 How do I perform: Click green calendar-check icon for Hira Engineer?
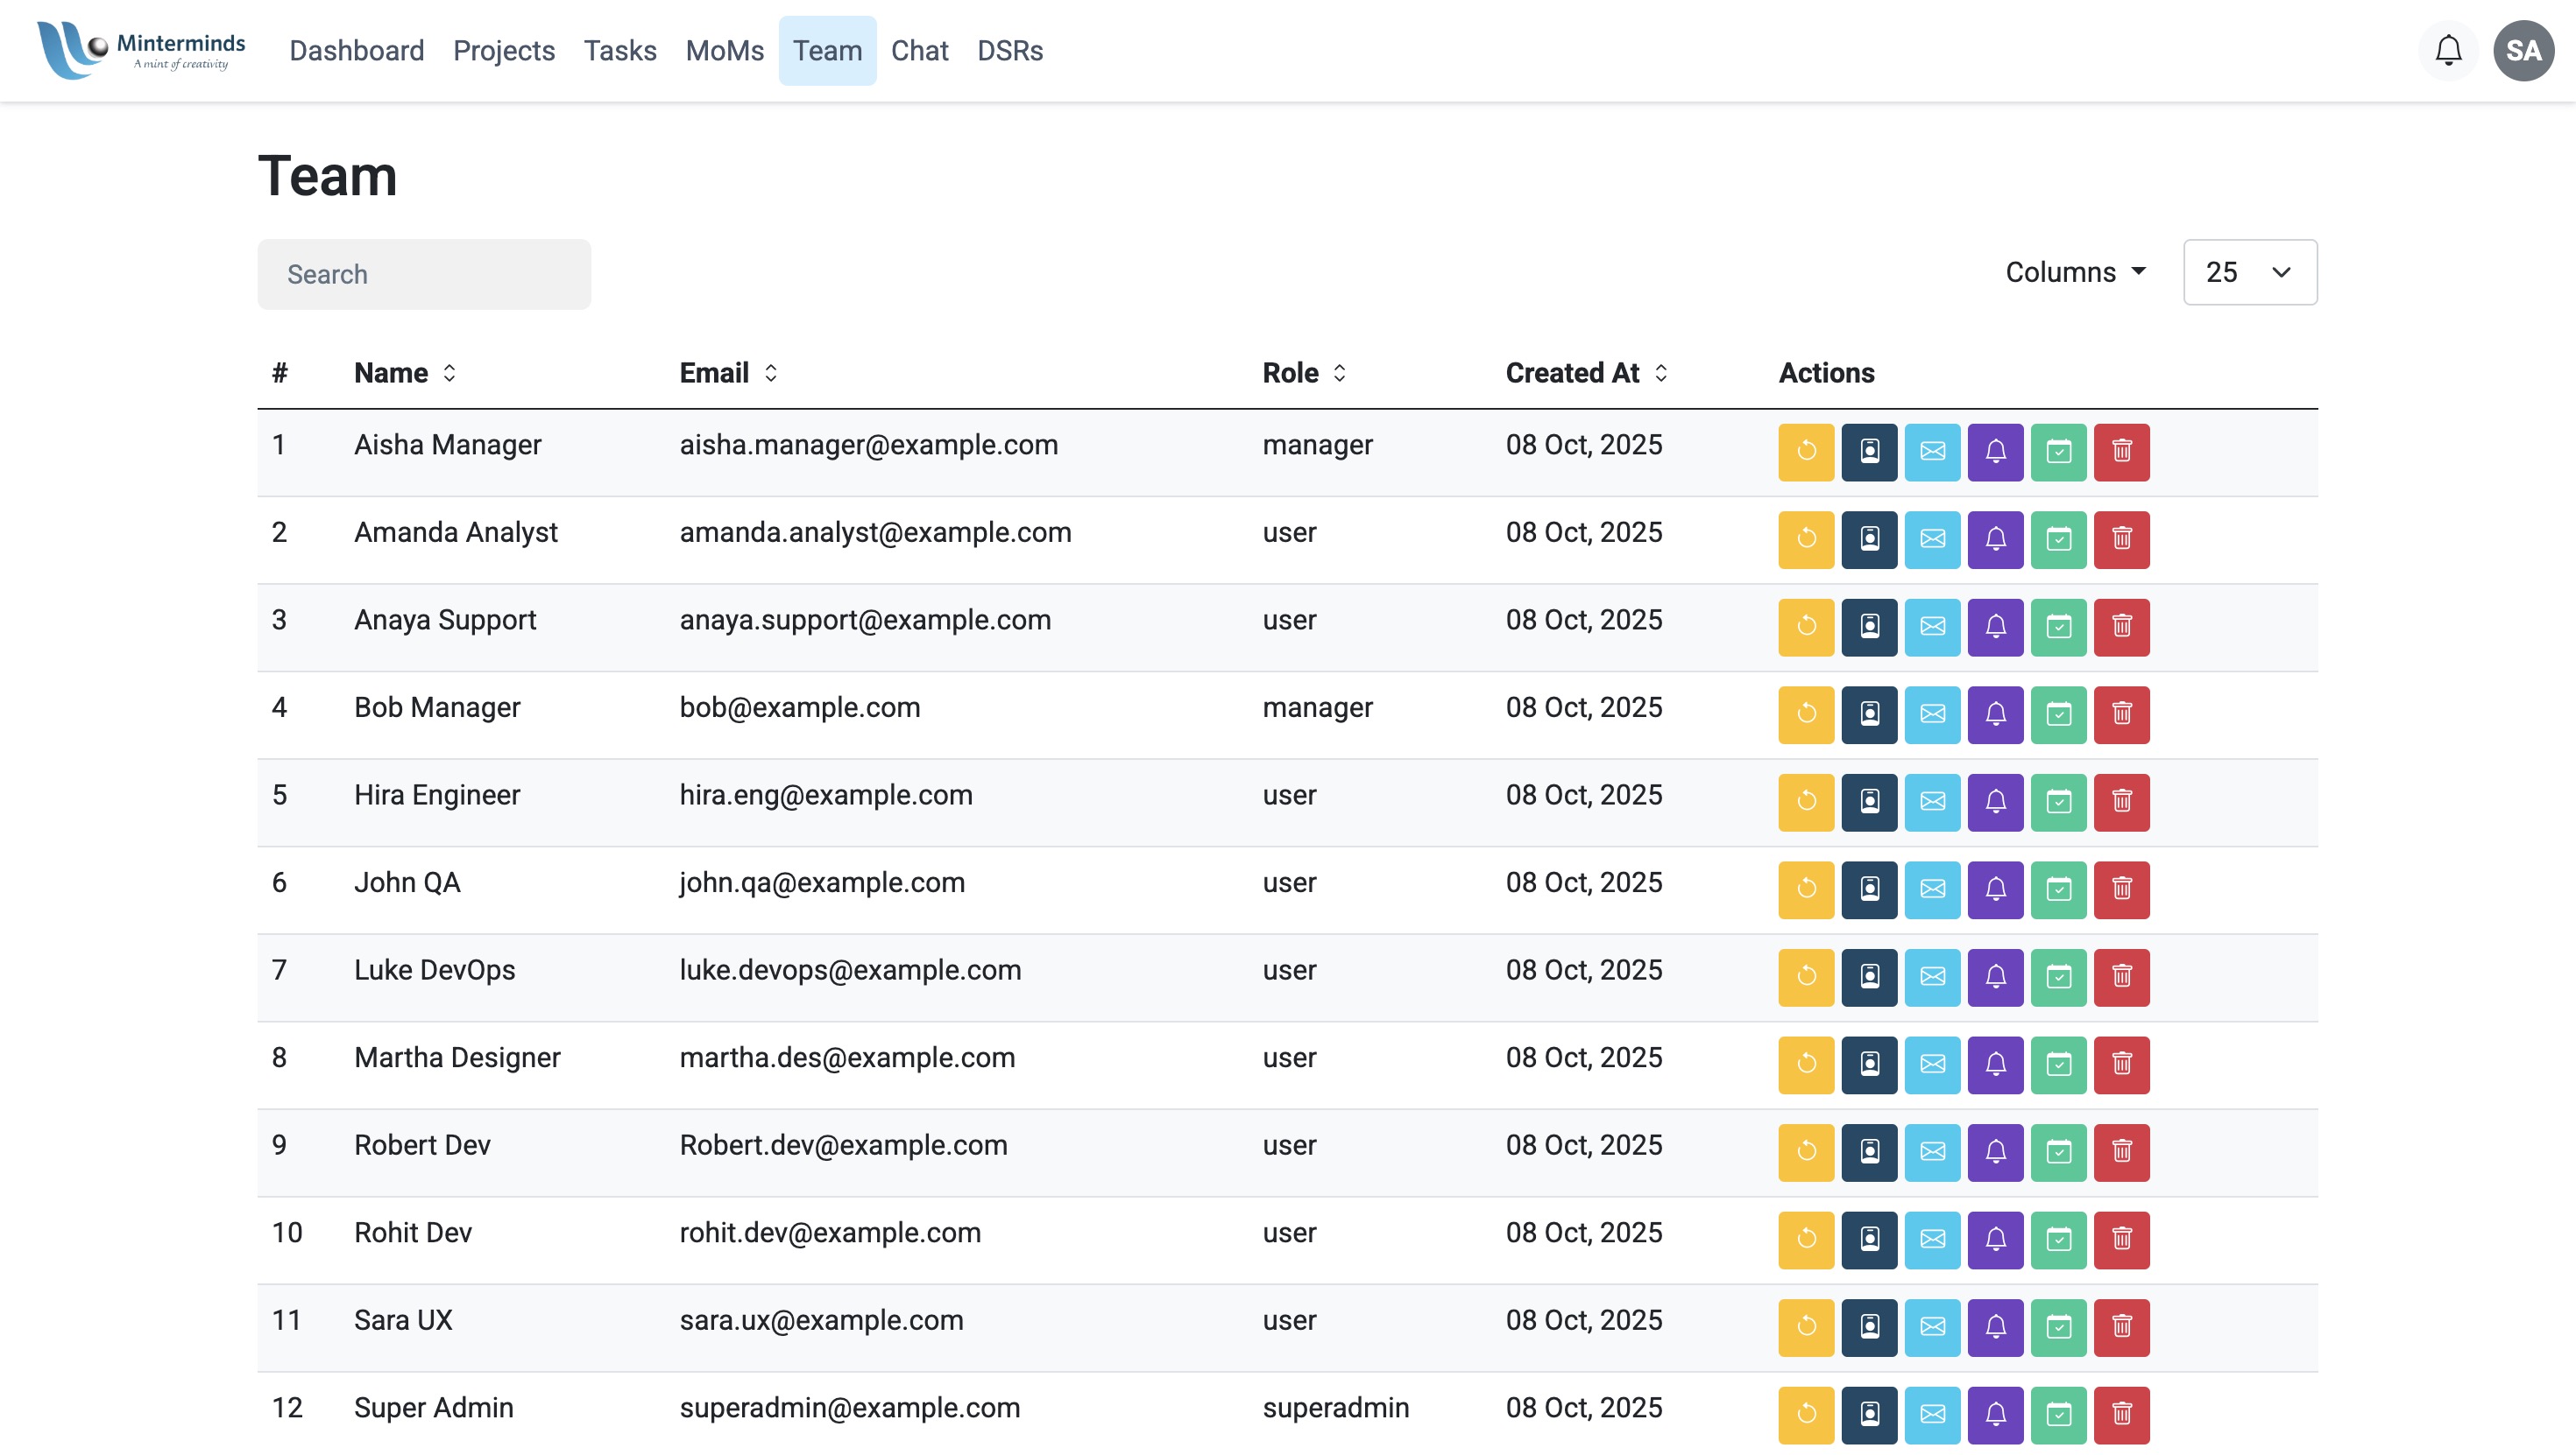(2057, 801)
